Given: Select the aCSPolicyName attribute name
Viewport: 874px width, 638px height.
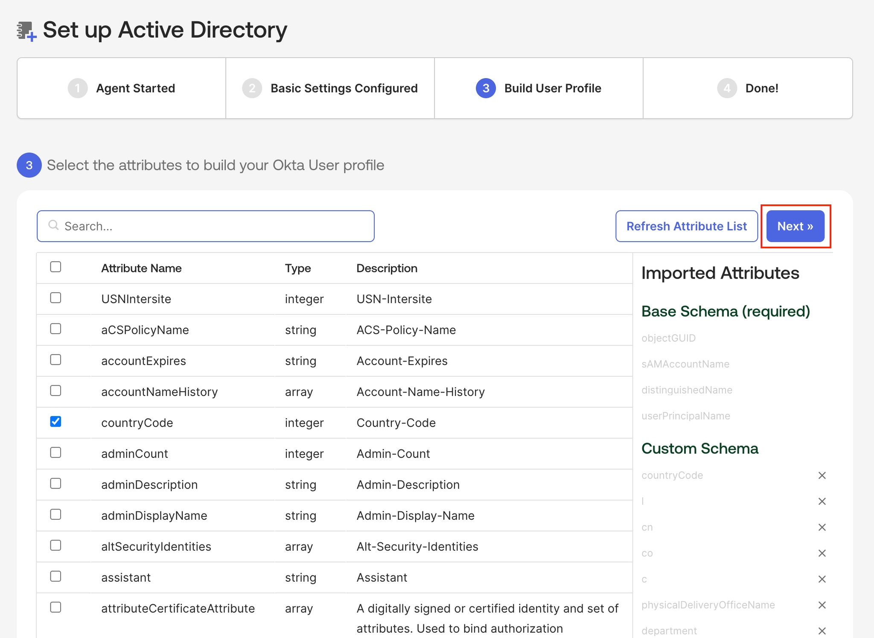Looking at the screenshot, I should click(145, 330).
